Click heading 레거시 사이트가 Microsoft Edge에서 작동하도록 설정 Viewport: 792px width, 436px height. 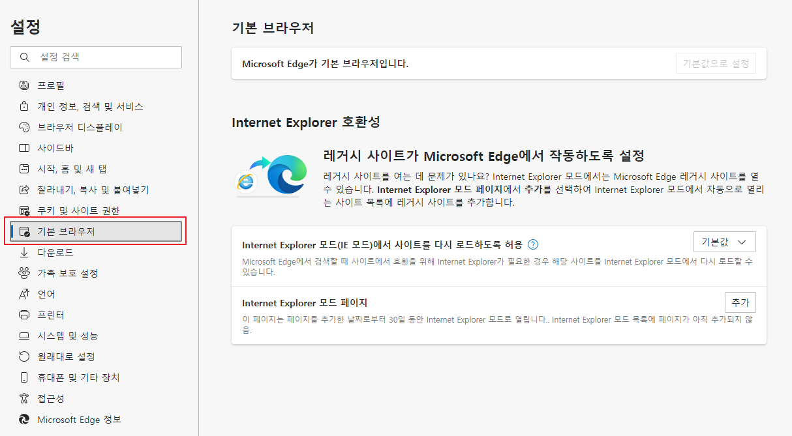click(484, 156)
